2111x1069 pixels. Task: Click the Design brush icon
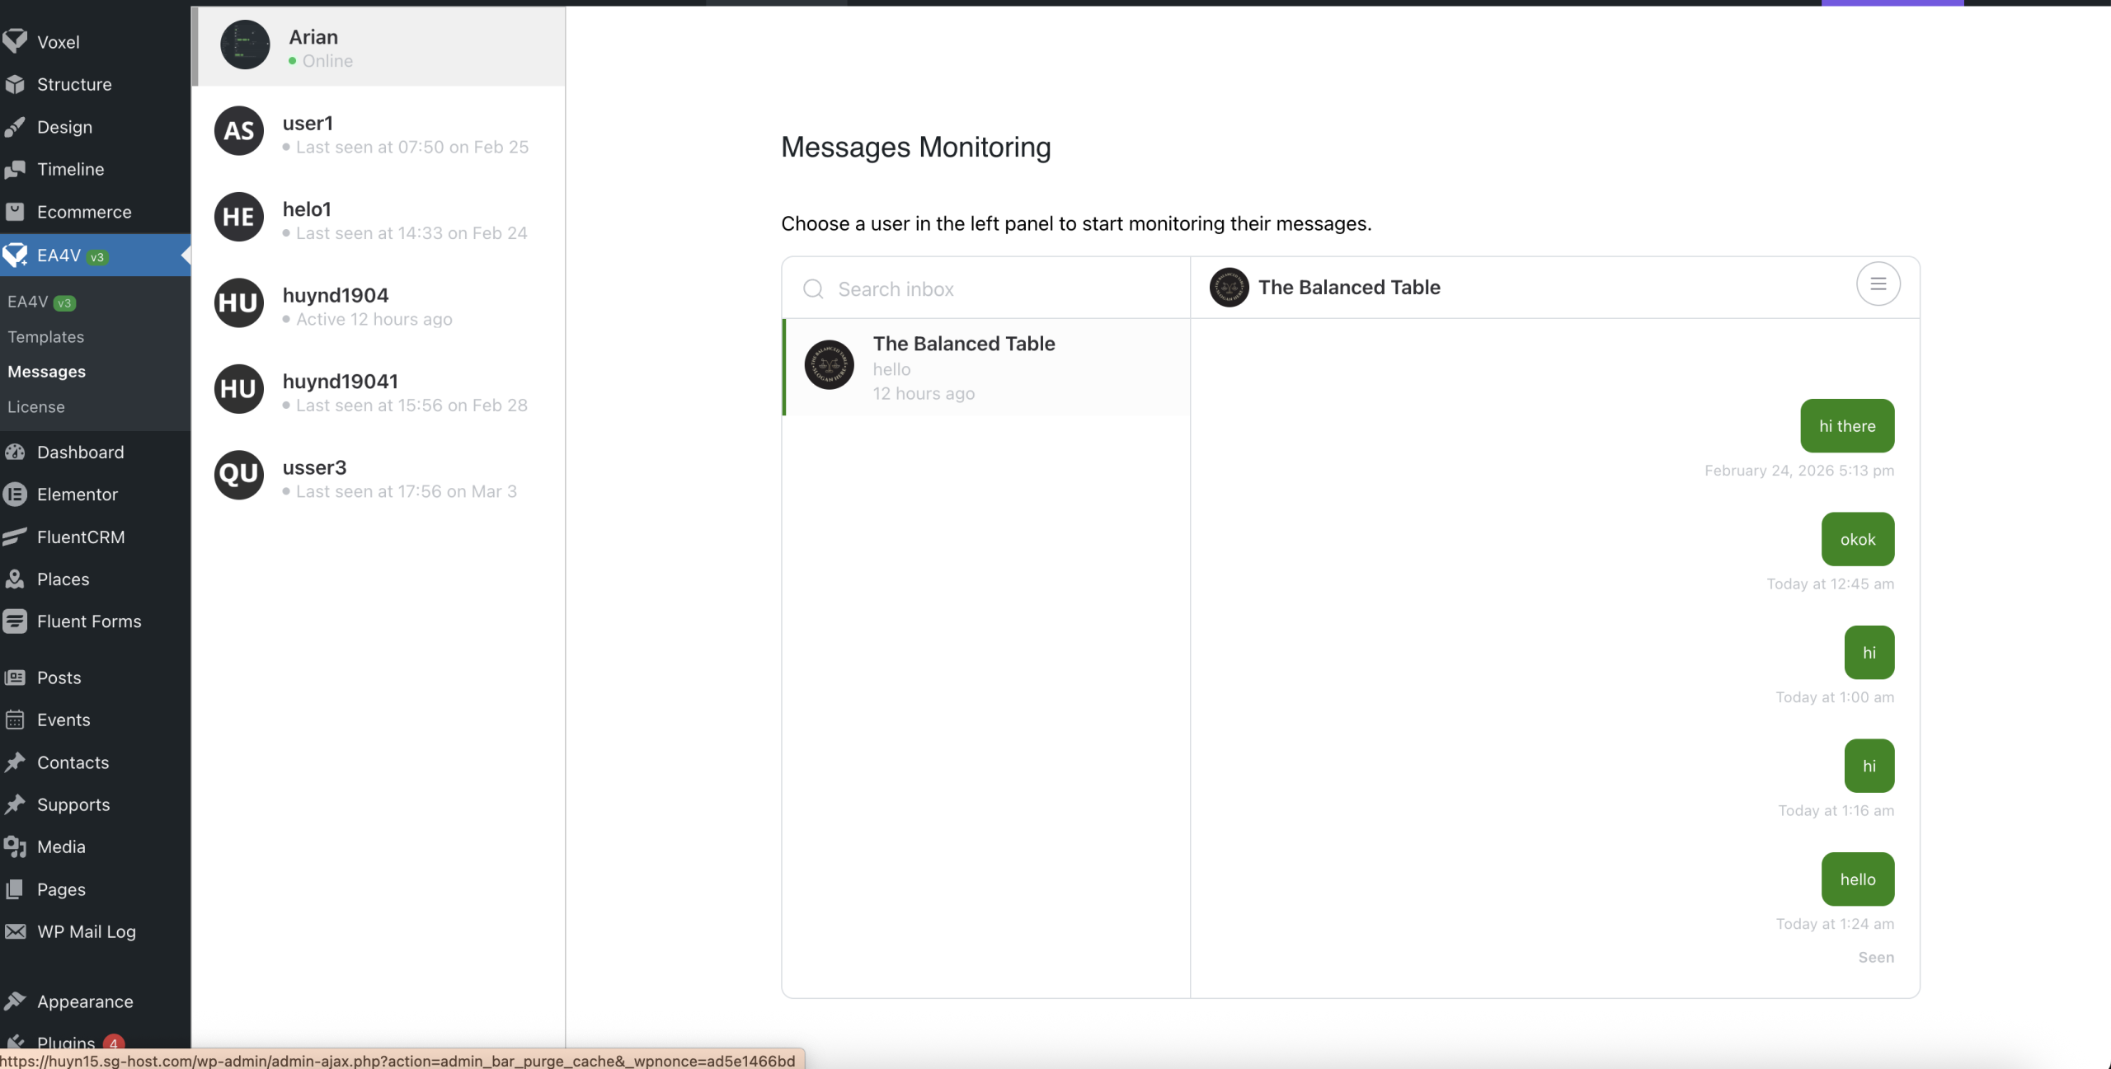pos(15,127)
